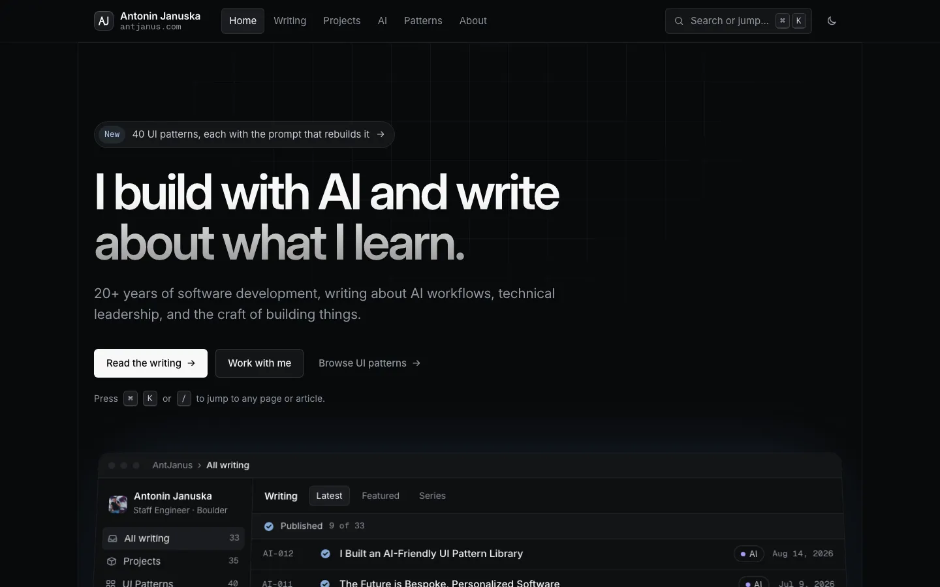Click the AI-012 article ID
The height and width of the screenshot is (587, 940).
coord(278,554)
